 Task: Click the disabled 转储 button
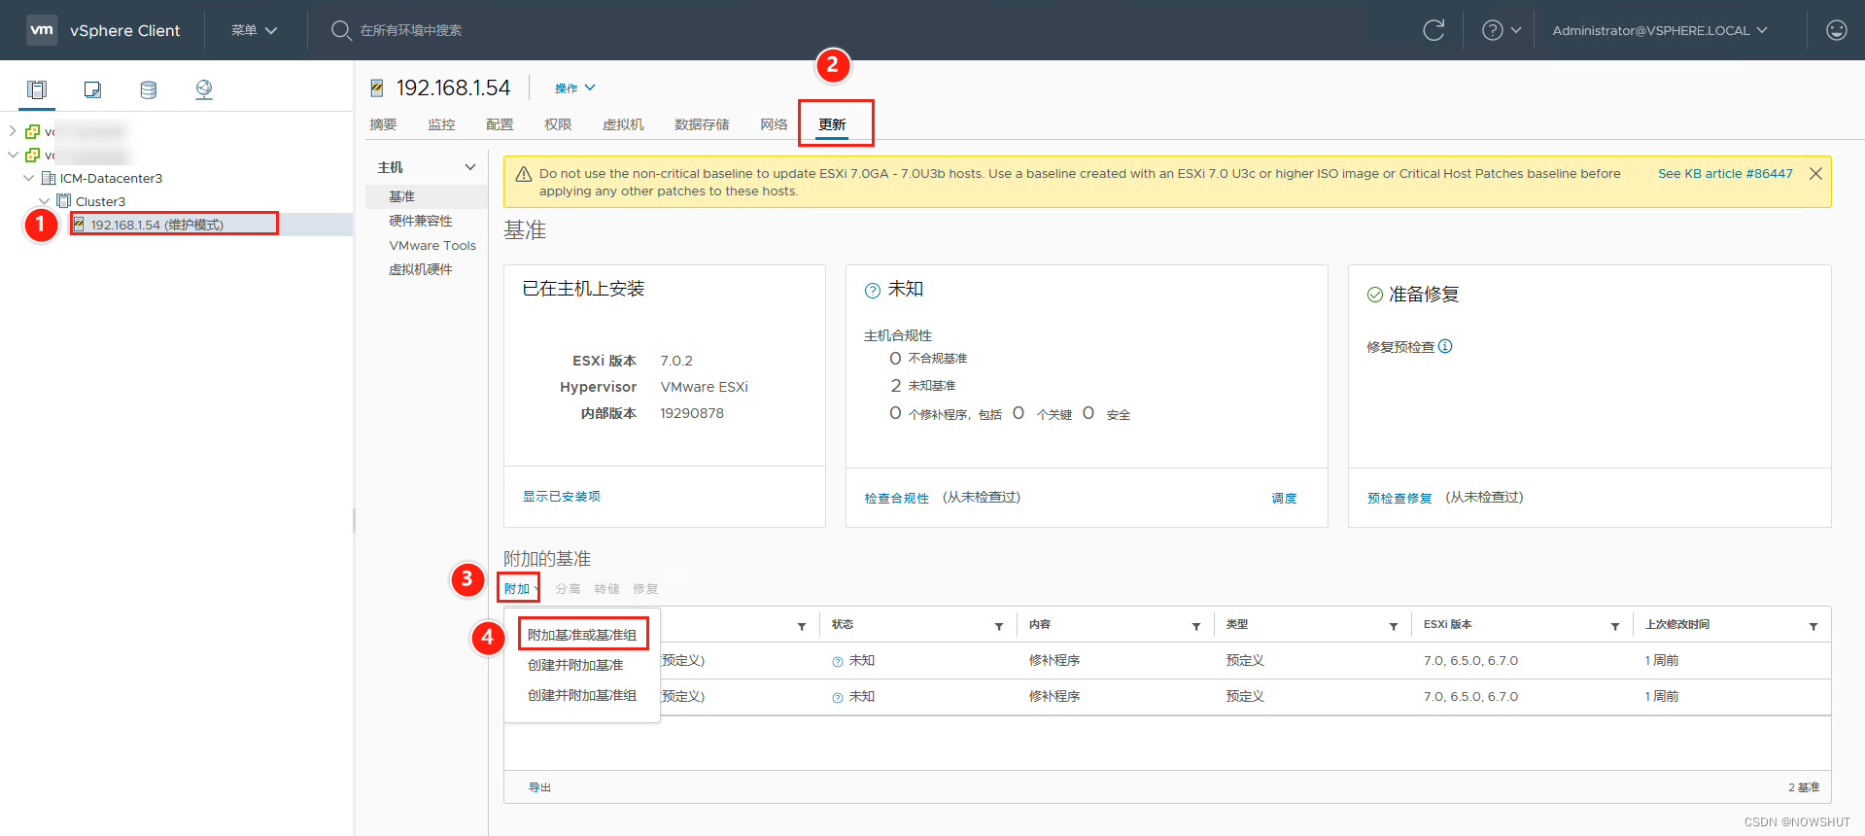coord(606,589)
